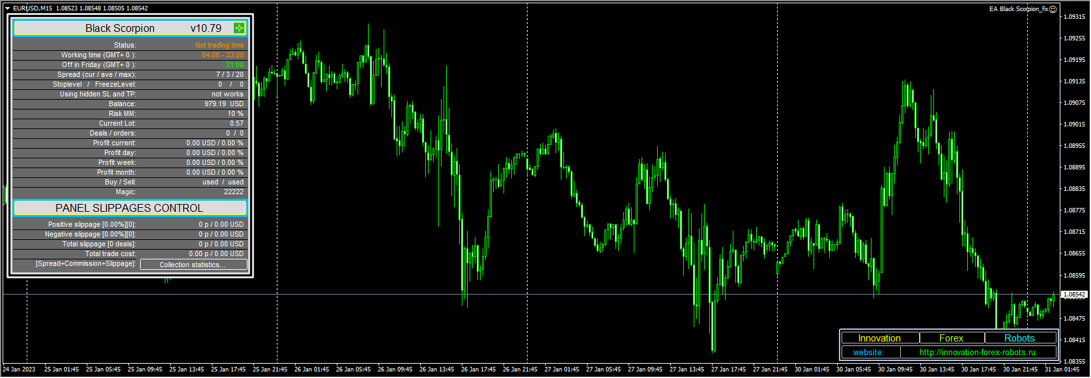Click the Stoplevel / FreezeLevel label
This screenshot has height=378, width=1091.
(x=94, y=85)
